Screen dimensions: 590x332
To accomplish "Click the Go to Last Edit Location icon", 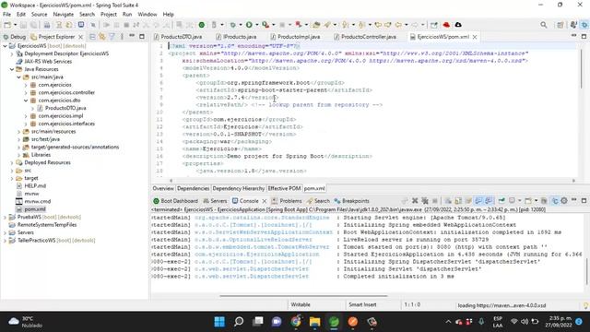I will click(x=378, y=25).
